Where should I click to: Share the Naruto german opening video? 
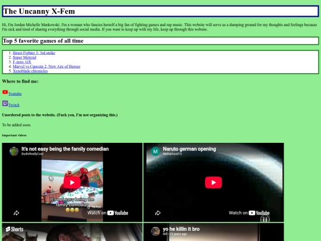point(158,213)
